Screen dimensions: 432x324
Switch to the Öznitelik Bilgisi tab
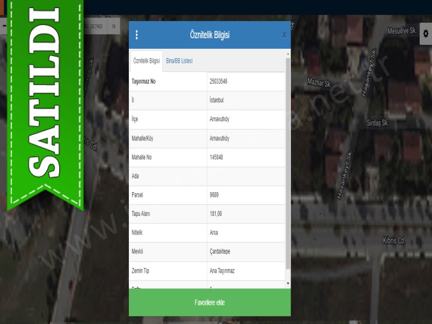pyautogui.click(x=146, y=61)
